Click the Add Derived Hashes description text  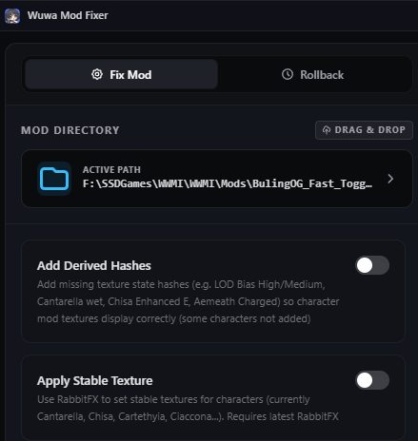(188, 301)
